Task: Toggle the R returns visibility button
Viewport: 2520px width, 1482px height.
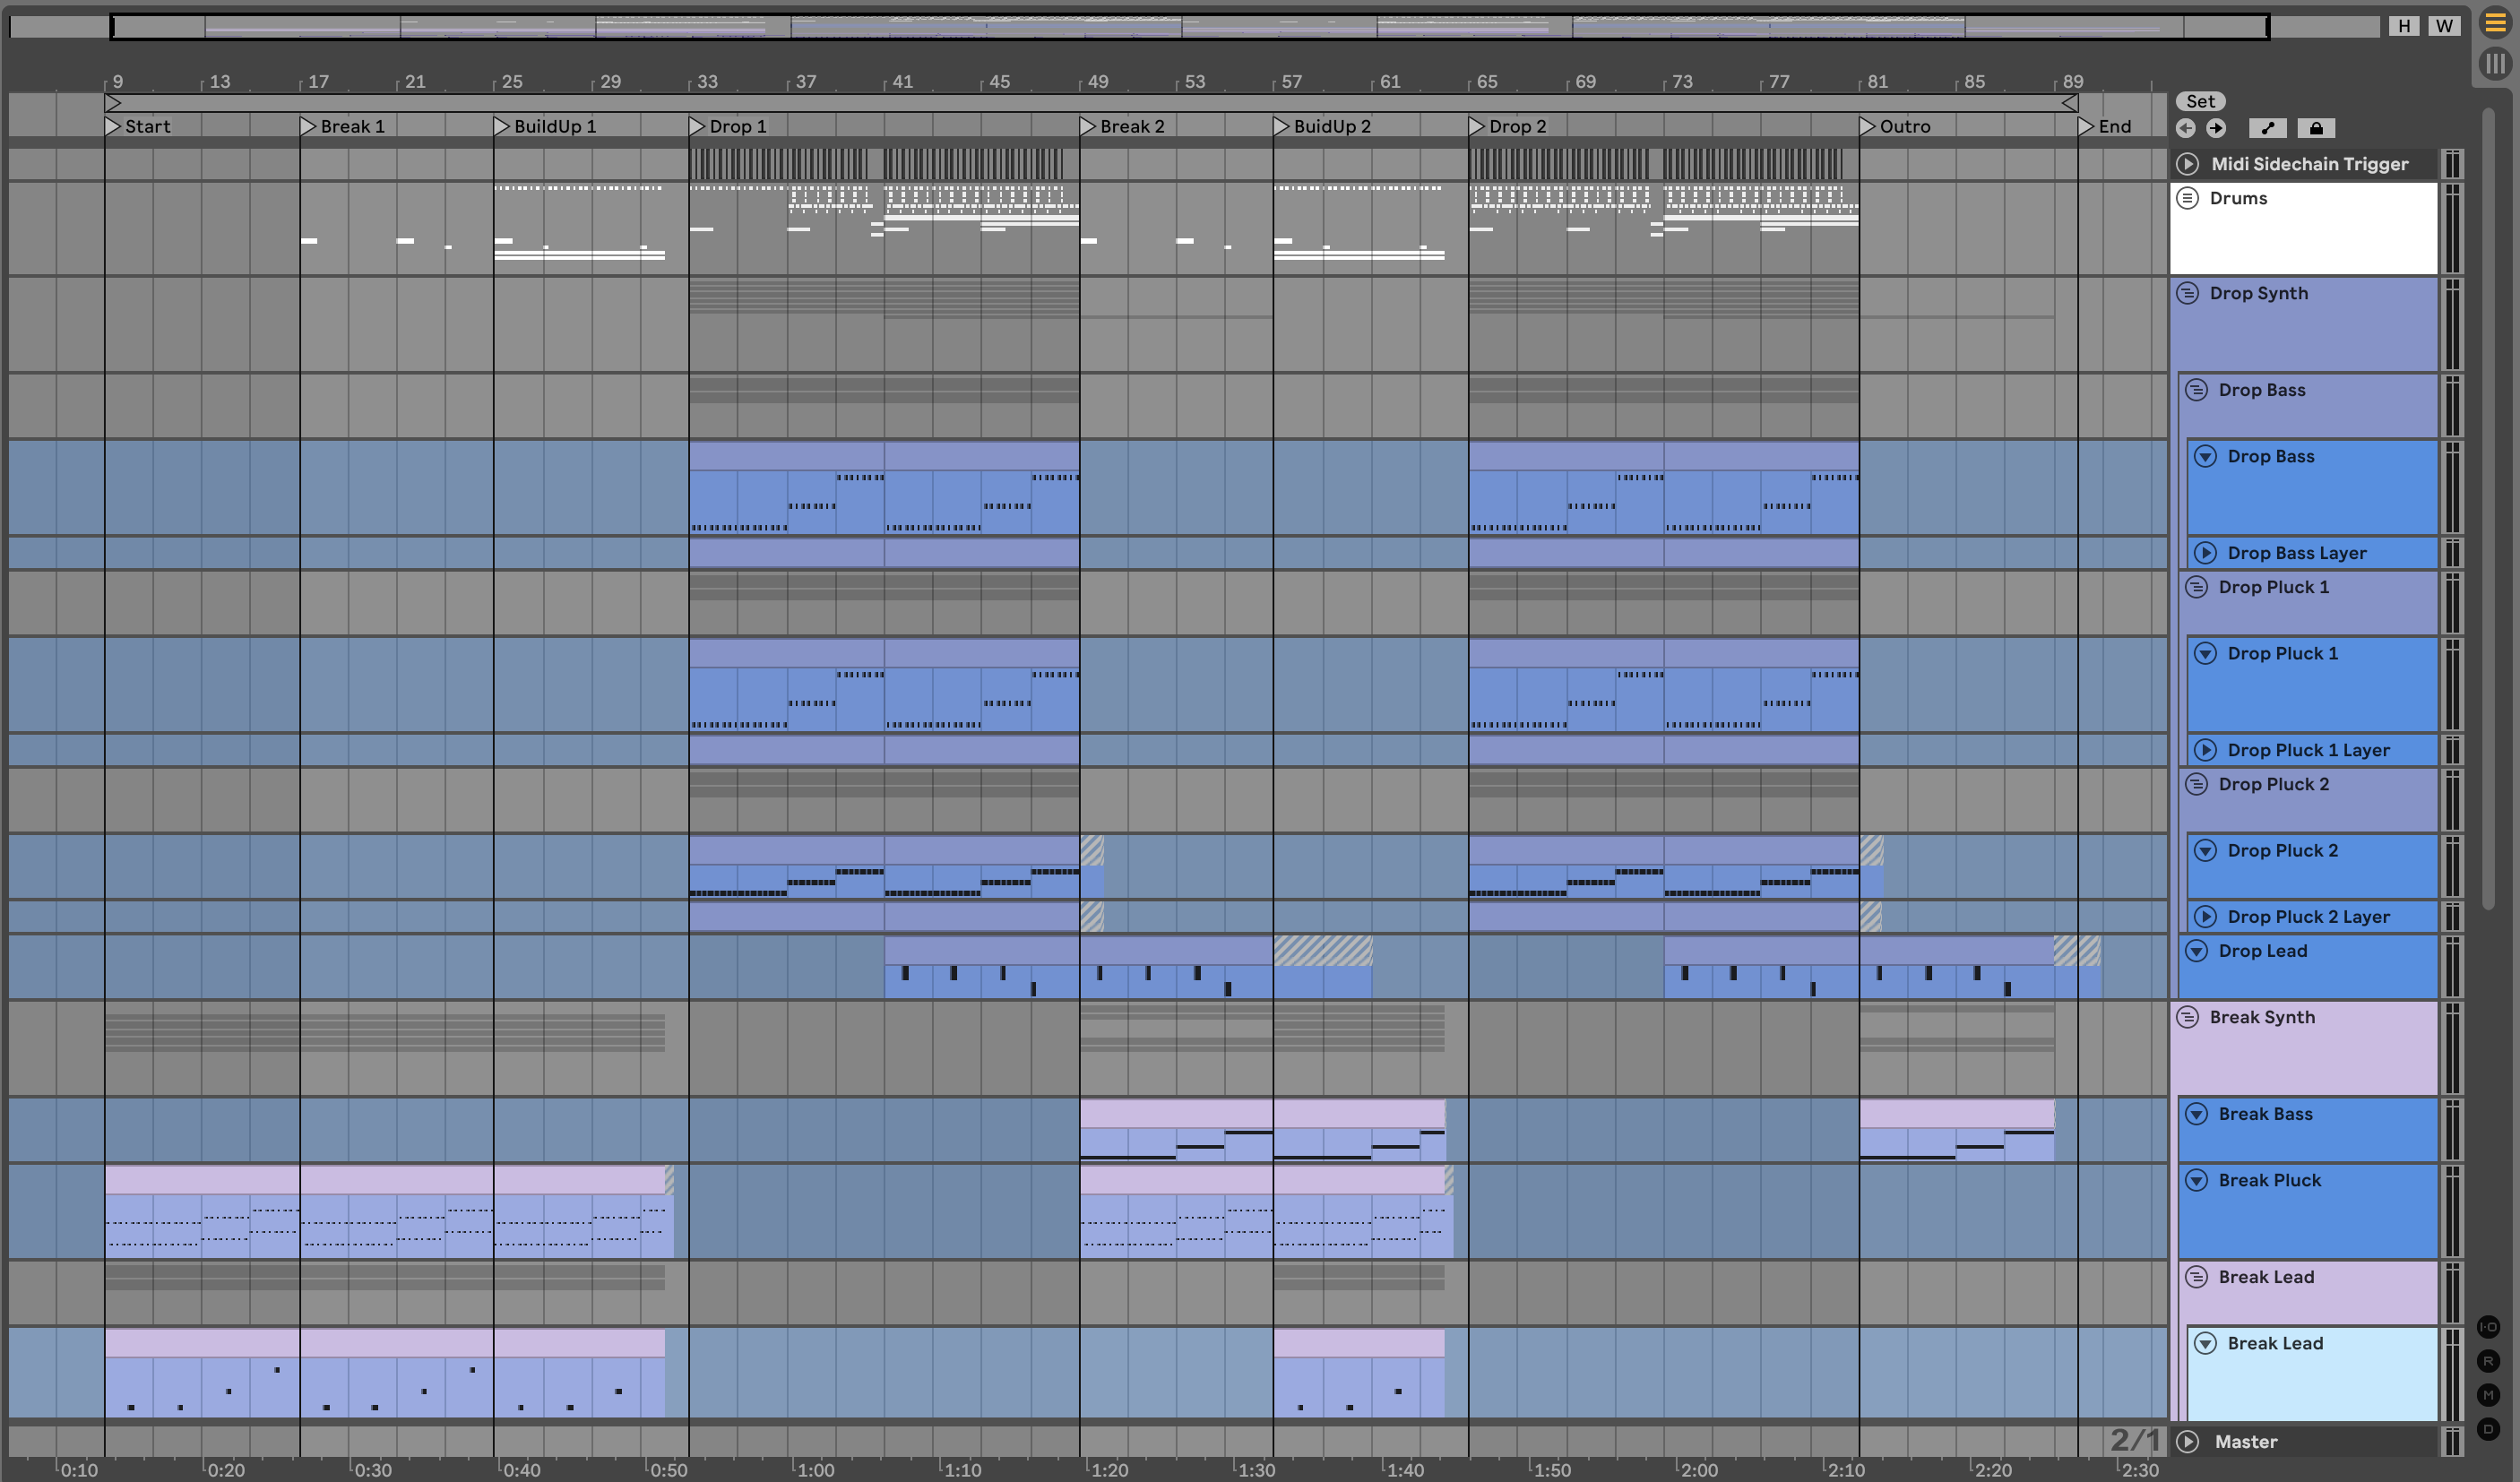Action: [2488, 1361]
